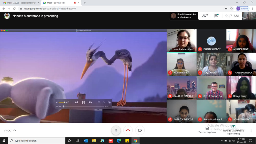Close the Meet browser tab
Viewport: 256px width, 144px height.
click(79, 3)
